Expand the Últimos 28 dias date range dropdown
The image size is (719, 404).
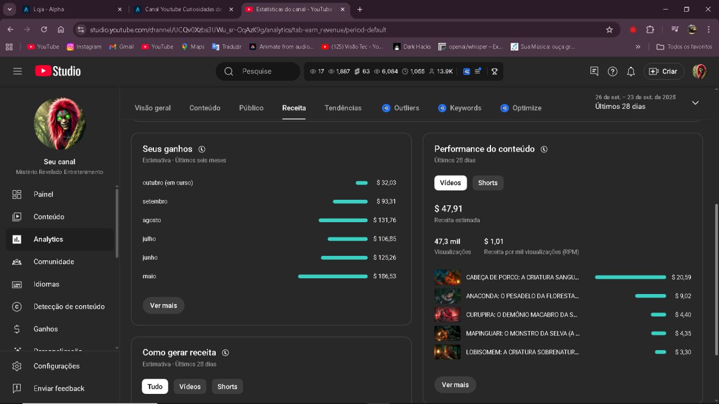[x=695, y=103]
